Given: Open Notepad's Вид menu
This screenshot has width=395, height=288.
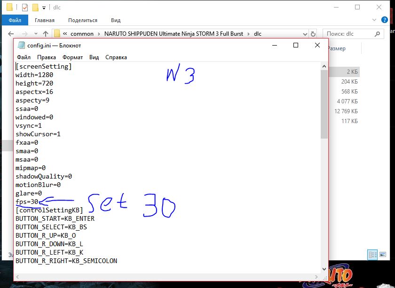Looking at the screenshot, I should (x=94, y=57).
